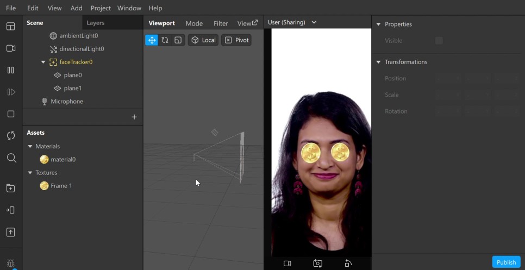The height and width of the screenshot is (270, 525).
Task: Click the video camera icon in left sidebar
Action: (11, 48)
